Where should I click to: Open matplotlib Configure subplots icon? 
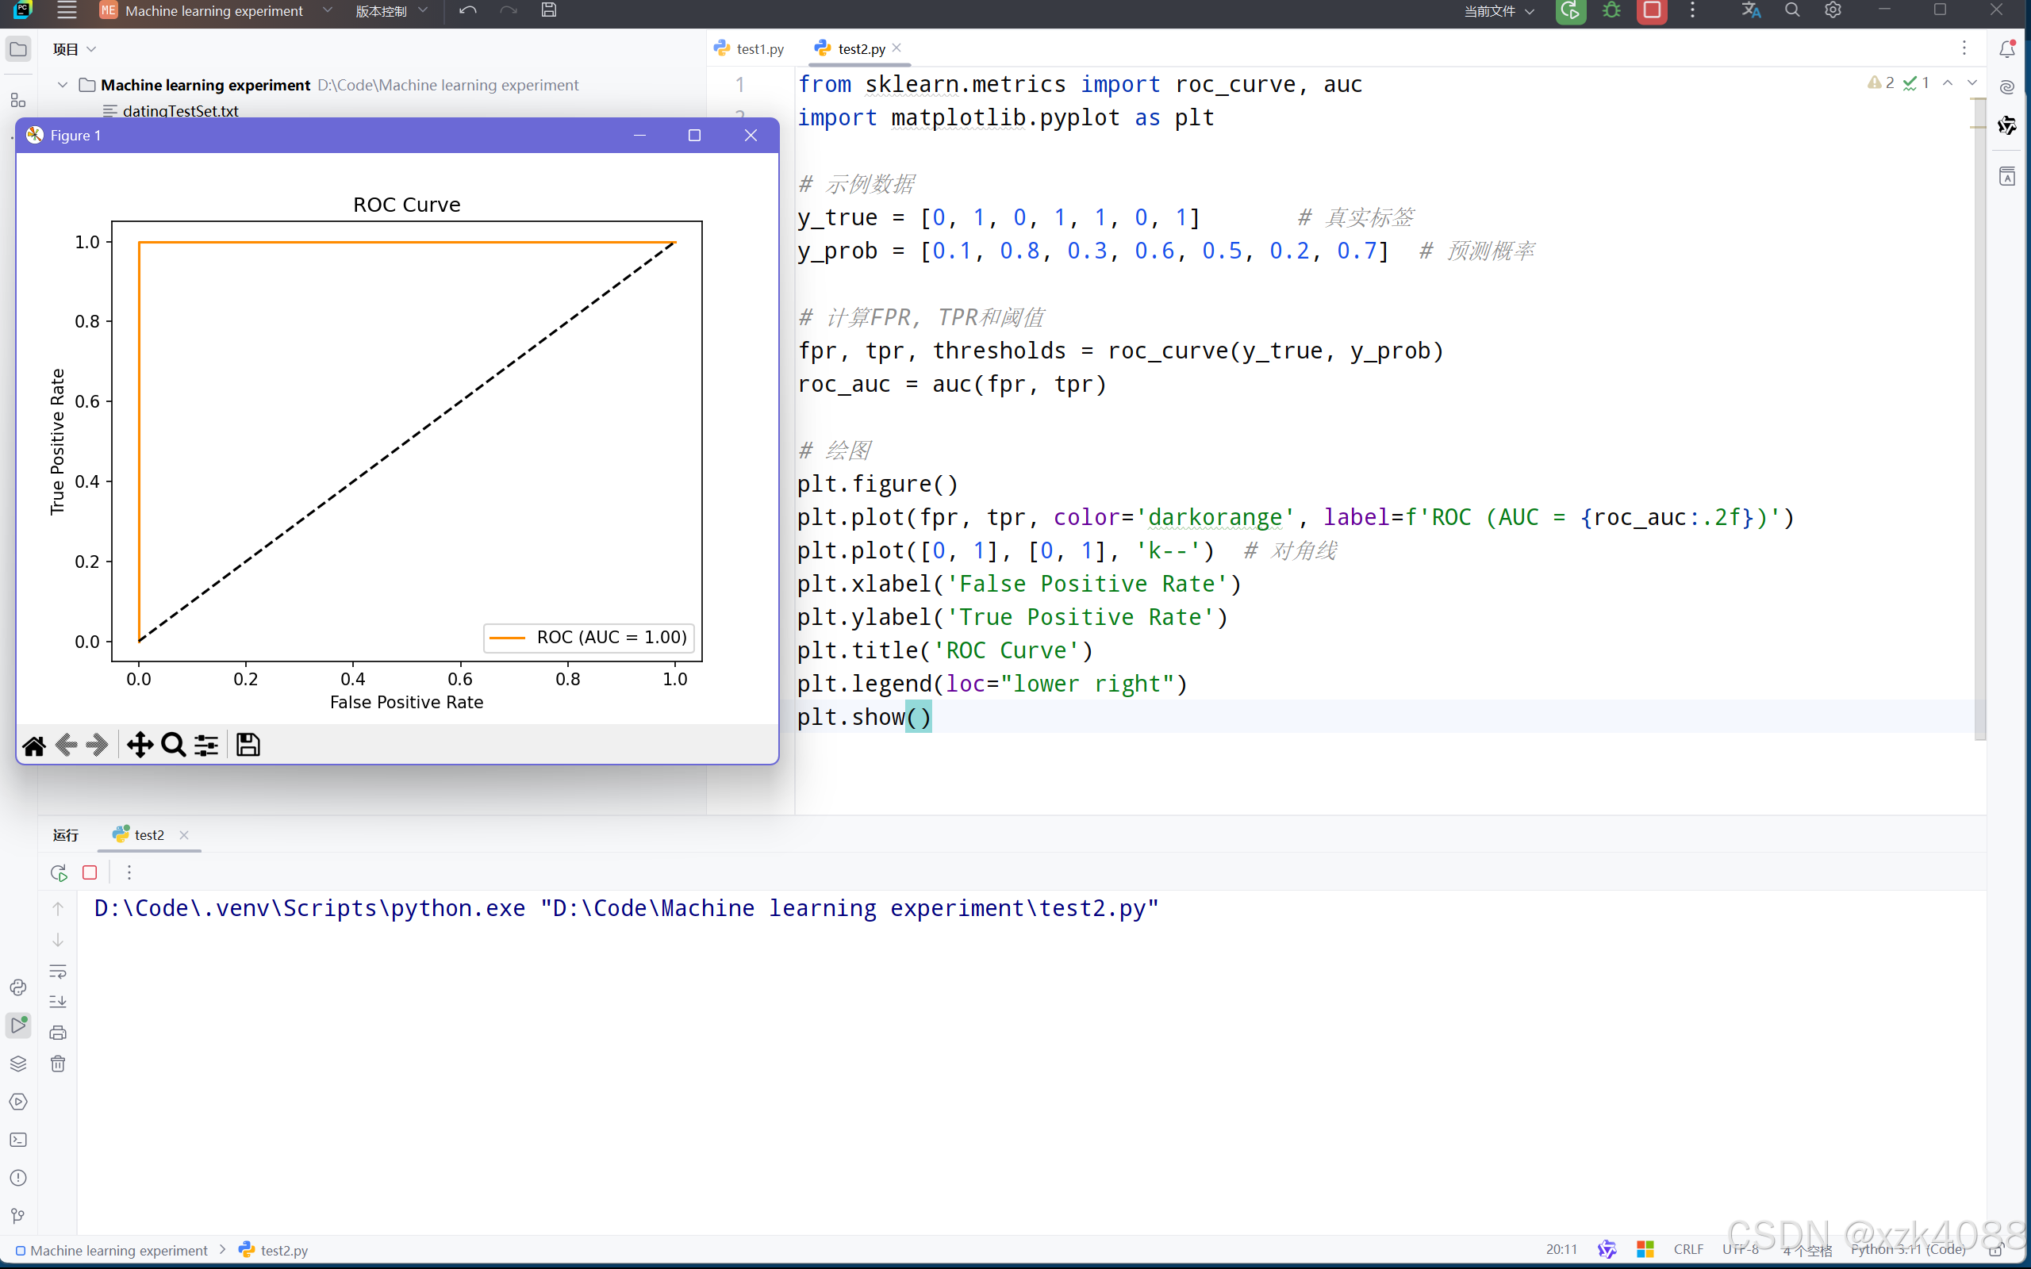206,745
